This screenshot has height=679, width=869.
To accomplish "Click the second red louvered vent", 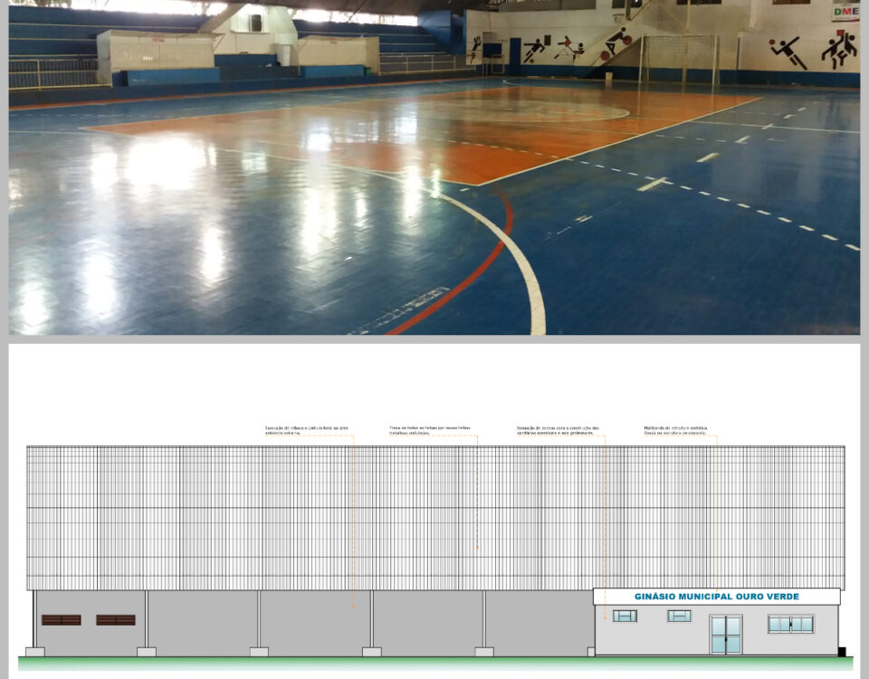I will 116,620.
